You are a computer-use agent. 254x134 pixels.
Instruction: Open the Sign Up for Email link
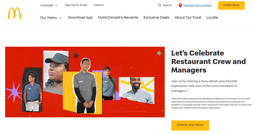(x=76, y=5)
